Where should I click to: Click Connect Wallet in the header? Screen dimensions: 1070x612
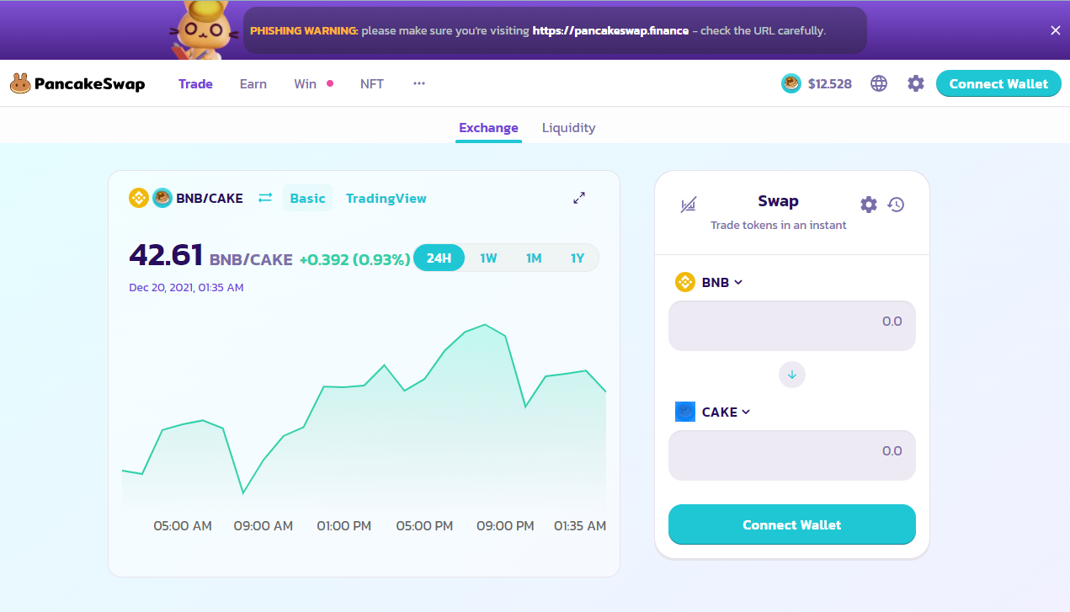click(998, 83)
